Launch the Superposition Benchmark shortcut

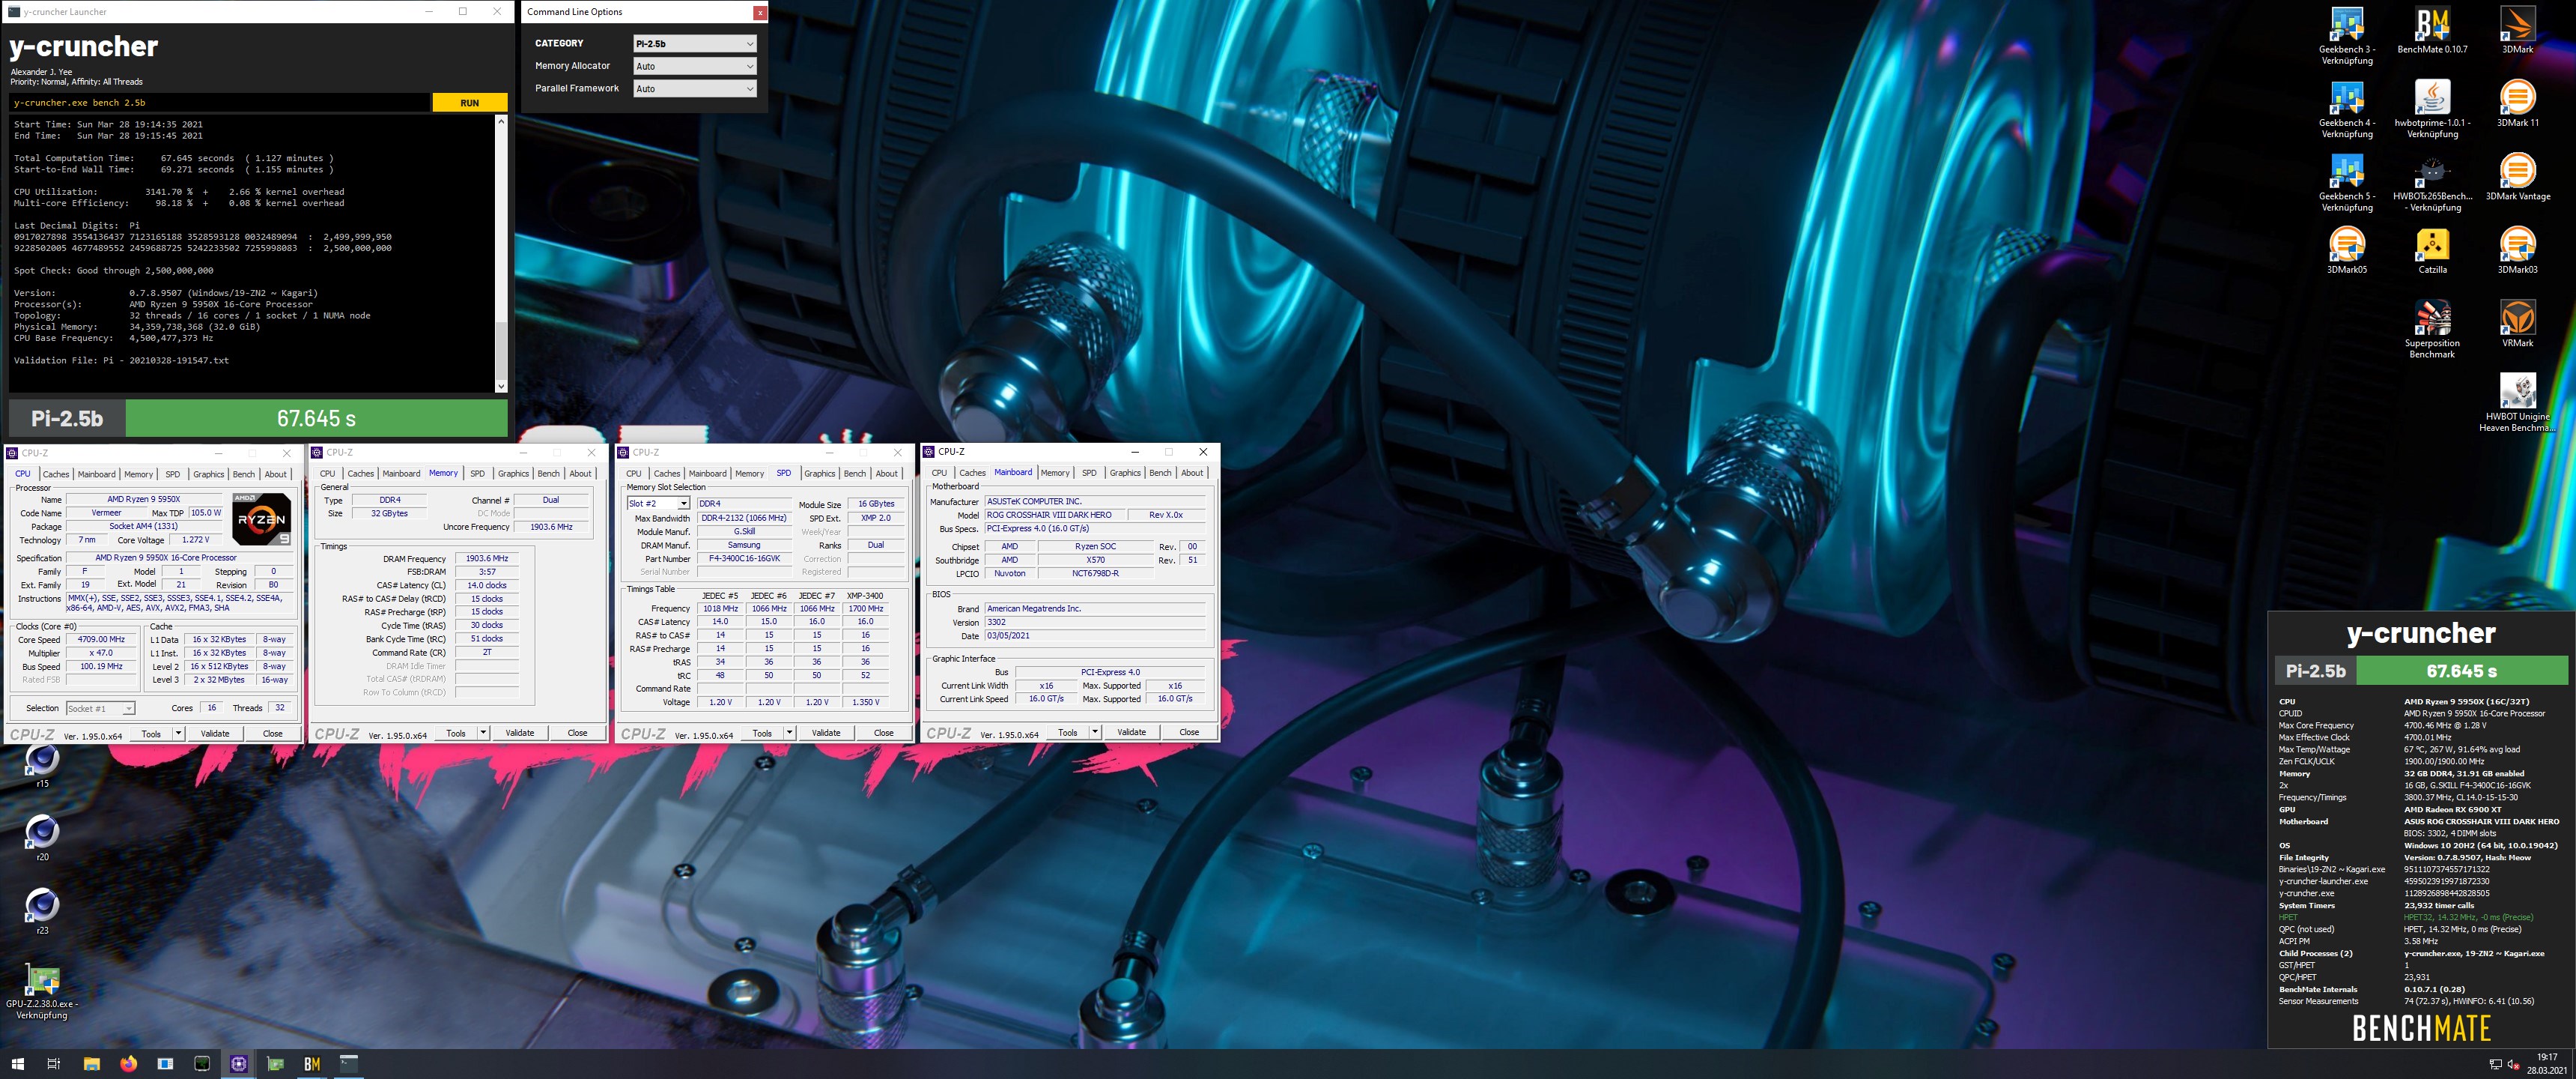(2432, 329)
